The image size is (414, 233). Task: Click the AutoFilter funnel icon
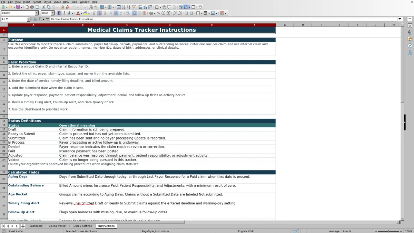pyautogui.click(x=134, y=7)
